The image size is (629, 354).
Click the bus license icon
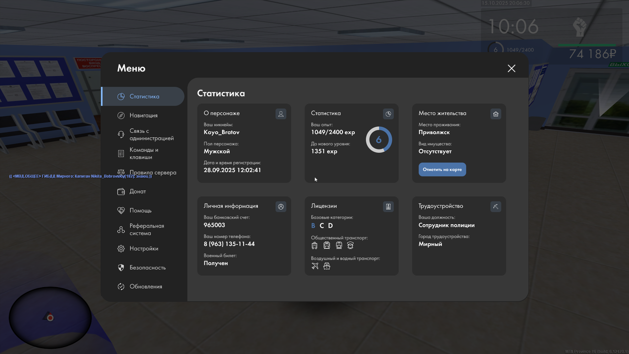[x=327, y=245]
